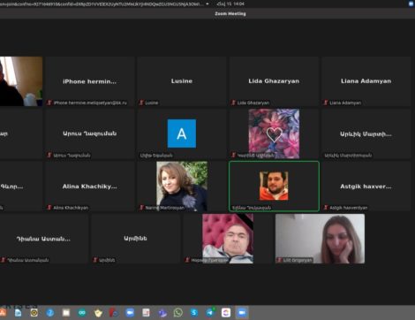This screenshot has width=415, height=320.
Task: Click muted mic icon on Դիանա participant tile
Action: 4,260
